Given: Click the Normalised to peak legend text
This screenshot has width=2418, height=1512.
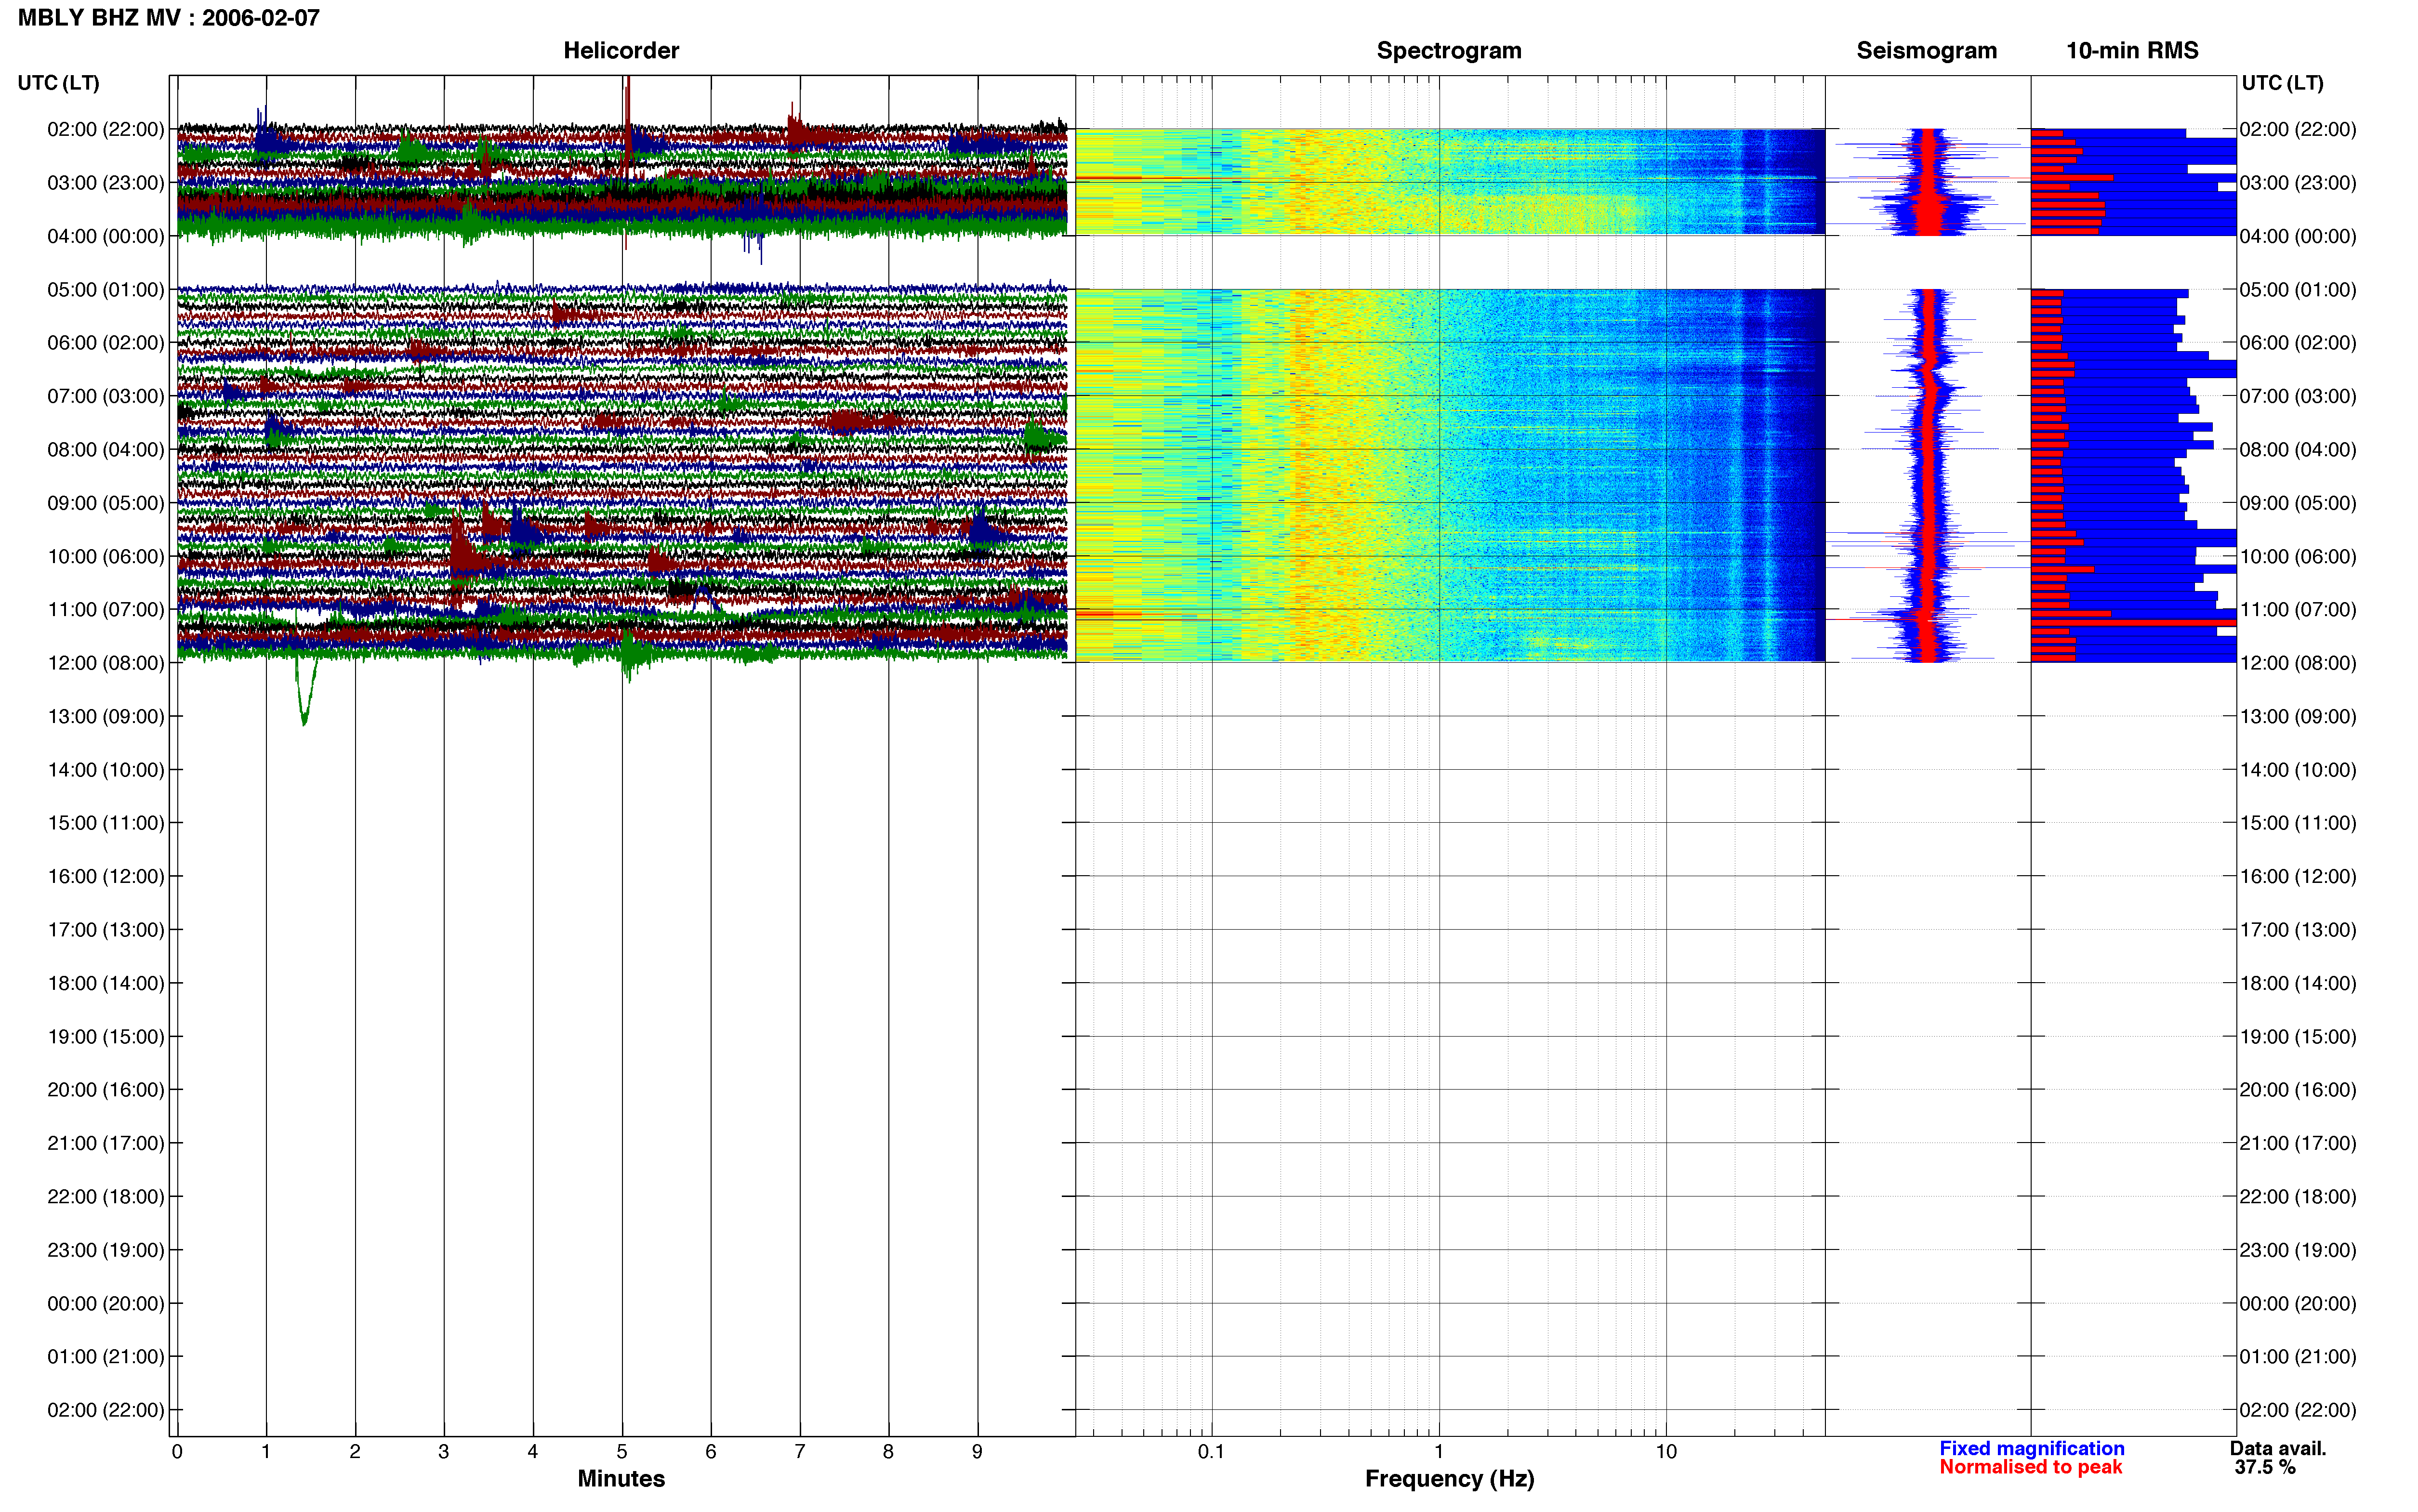Looking at the screenshot, I should pos(2030,1467).
